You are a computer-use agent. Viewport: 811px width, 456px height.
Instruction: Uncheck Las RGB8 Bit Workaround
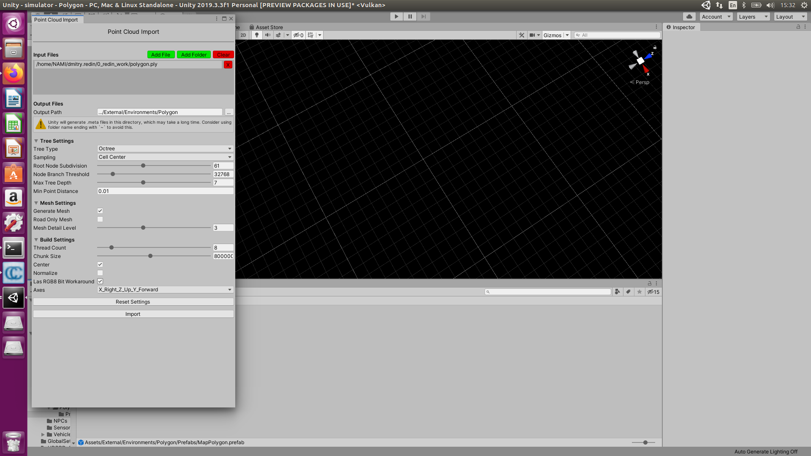(x=100, y=281)
